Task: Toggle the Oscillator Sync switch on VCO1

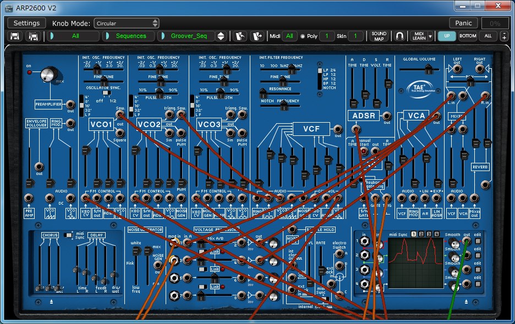Action: coord(106,93)
